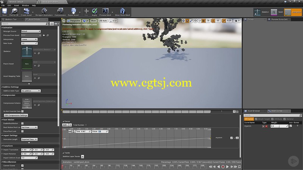
Task: Click the Apply checkmark icon
Action: coord(94,12)
